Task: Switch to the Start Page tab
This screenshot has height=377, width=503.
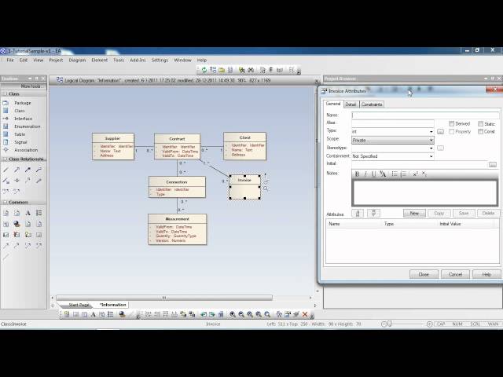Action: click(79, 305)
